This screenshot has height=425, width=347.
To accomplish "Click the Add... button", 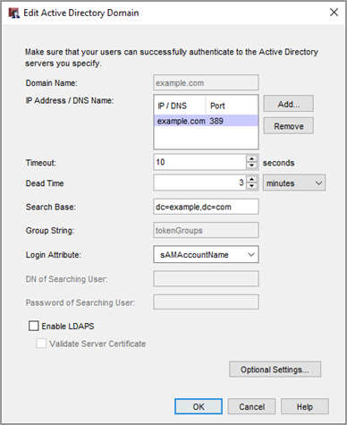I will click(x=288, y=104).
